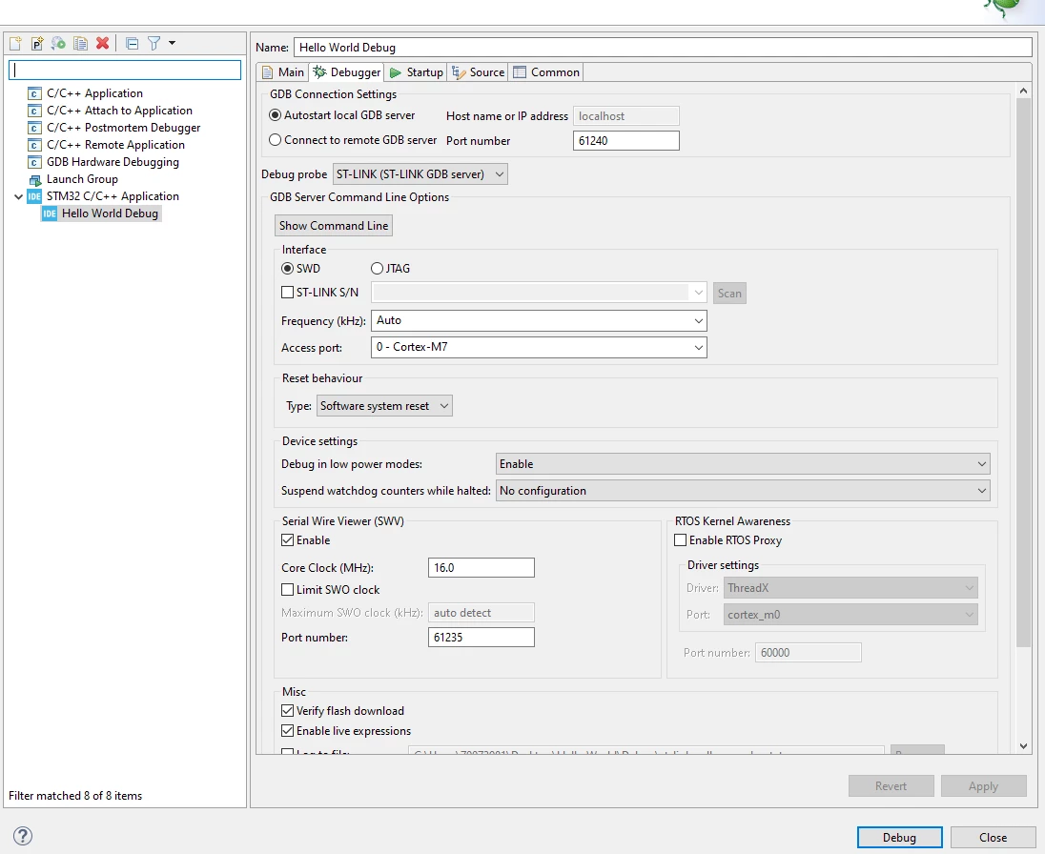Select the Hello World Debug configuration

pos(102,213)
